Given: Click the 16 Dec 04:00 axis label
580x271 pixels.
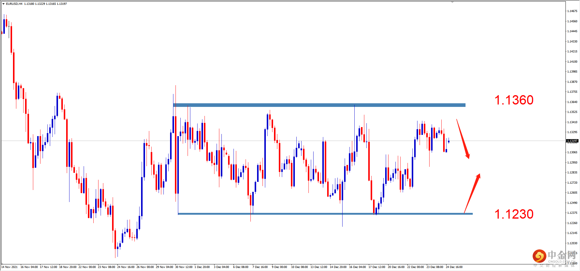Looking at the screenshot, I should (x=357, y=267).
